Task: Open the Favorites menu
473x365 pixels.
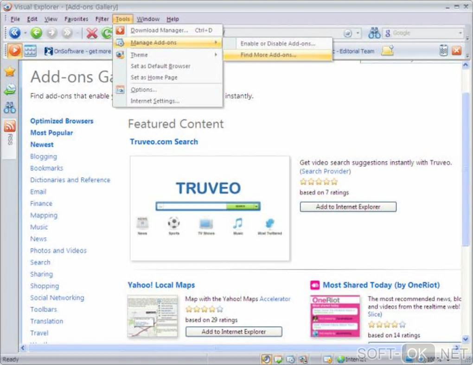Action: (77, 19)
